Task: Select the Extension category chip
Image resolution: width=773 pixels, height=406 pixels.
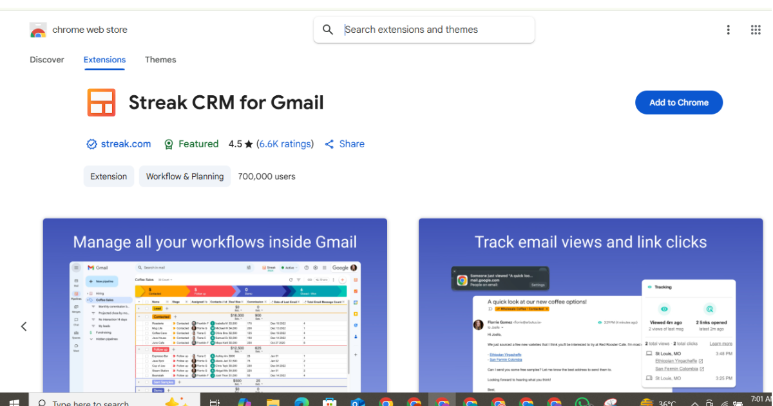Action: pos(109,176)
